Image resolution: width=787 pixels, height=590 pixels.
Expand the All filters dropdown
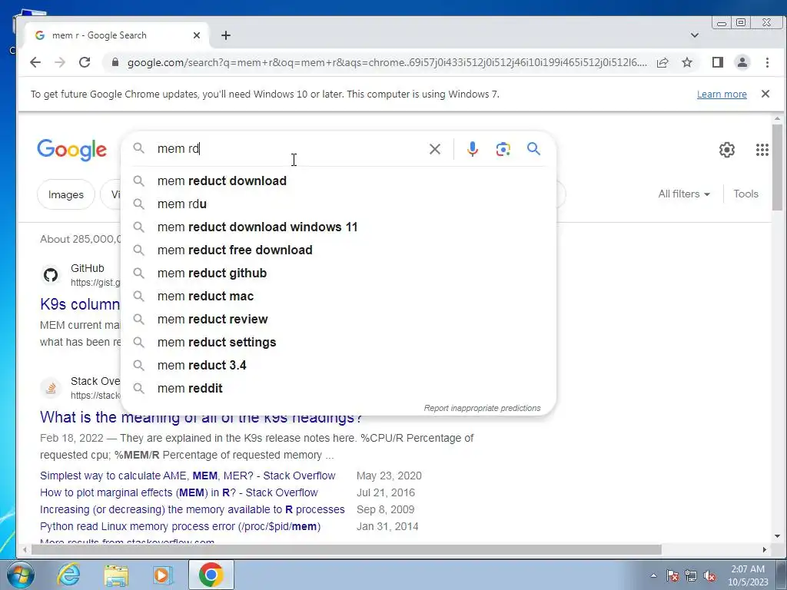coord(684,194)
